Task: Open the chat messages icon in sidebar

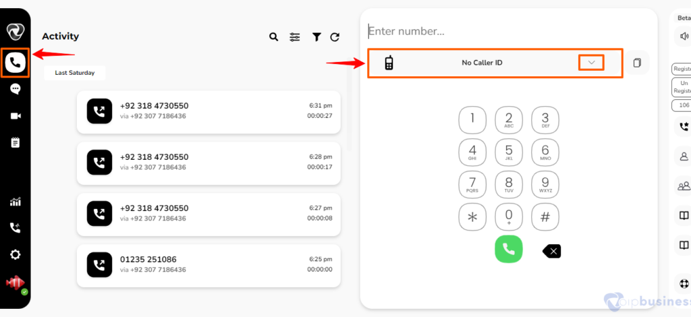Action: pos(16,90)
